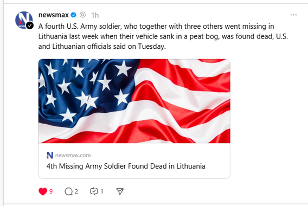Screen dimensions: 308x206
Task: Click the blue verified badge
Action: pos(73,15)
